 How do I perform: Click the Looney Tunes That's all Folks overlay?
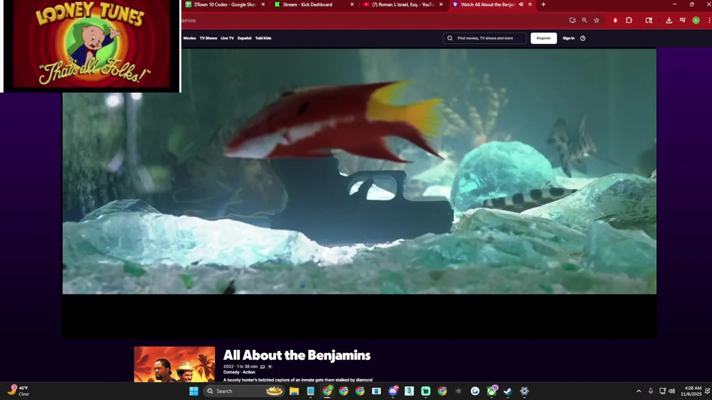(x=91, y=46)
